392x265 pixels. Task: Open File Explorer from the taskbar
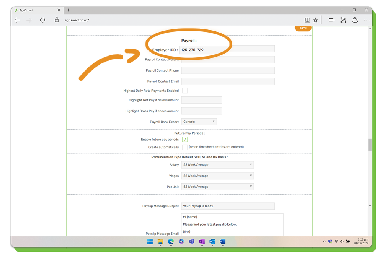pyautogui.click(x=160, y=242)
